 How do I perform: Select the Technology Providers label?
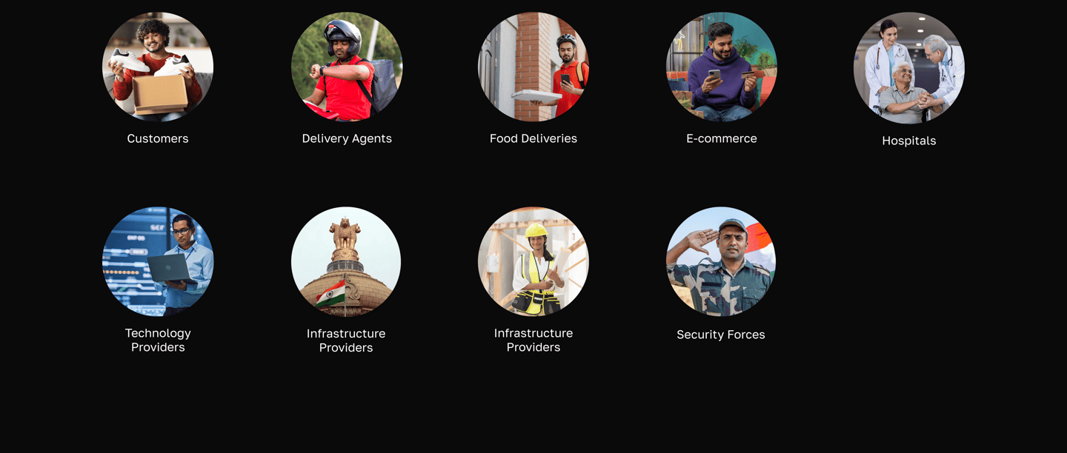[x=158, y=340]
